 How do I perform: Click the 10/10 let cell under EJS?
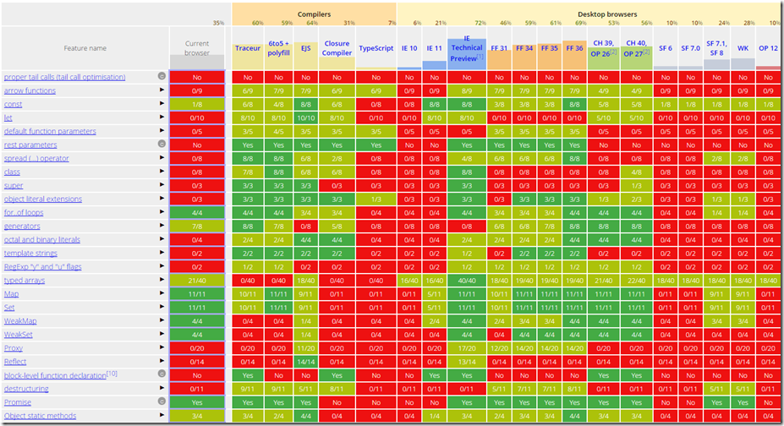tap(305, 117)
